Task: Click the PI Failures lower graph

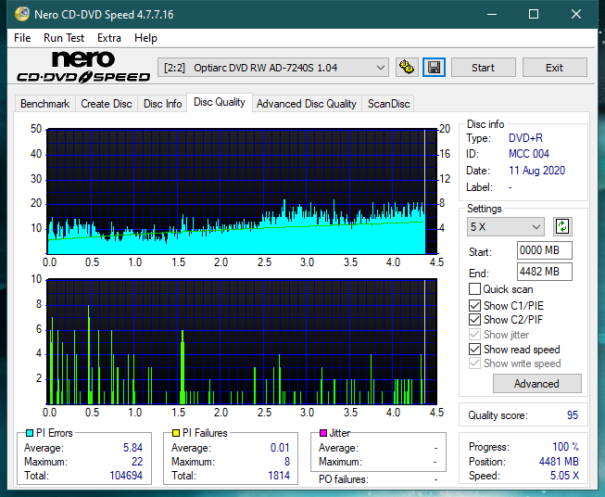Action: 242,342
